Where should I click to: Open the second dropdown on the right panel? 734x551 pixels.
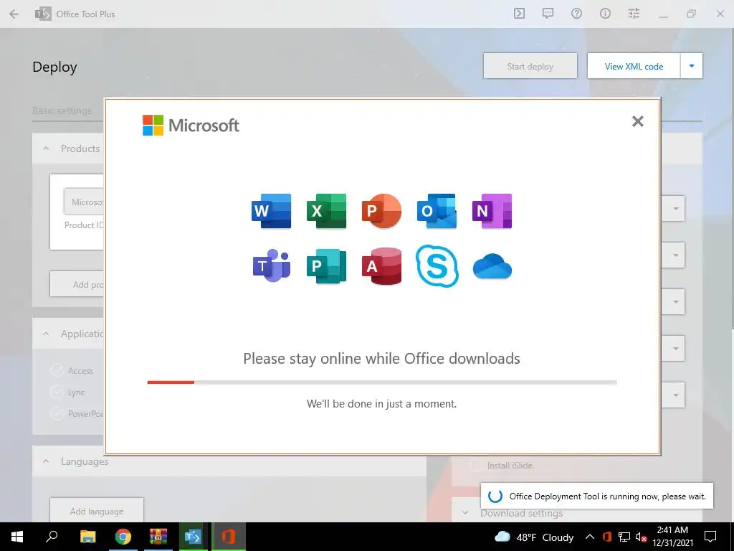point(673,255)
